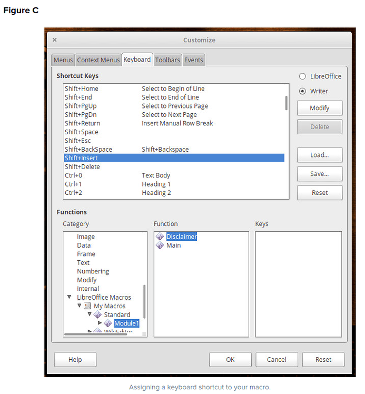This screenshot has width=365, height=394.
Task: Confirm with the OK button
Action: tap(230, 360)
